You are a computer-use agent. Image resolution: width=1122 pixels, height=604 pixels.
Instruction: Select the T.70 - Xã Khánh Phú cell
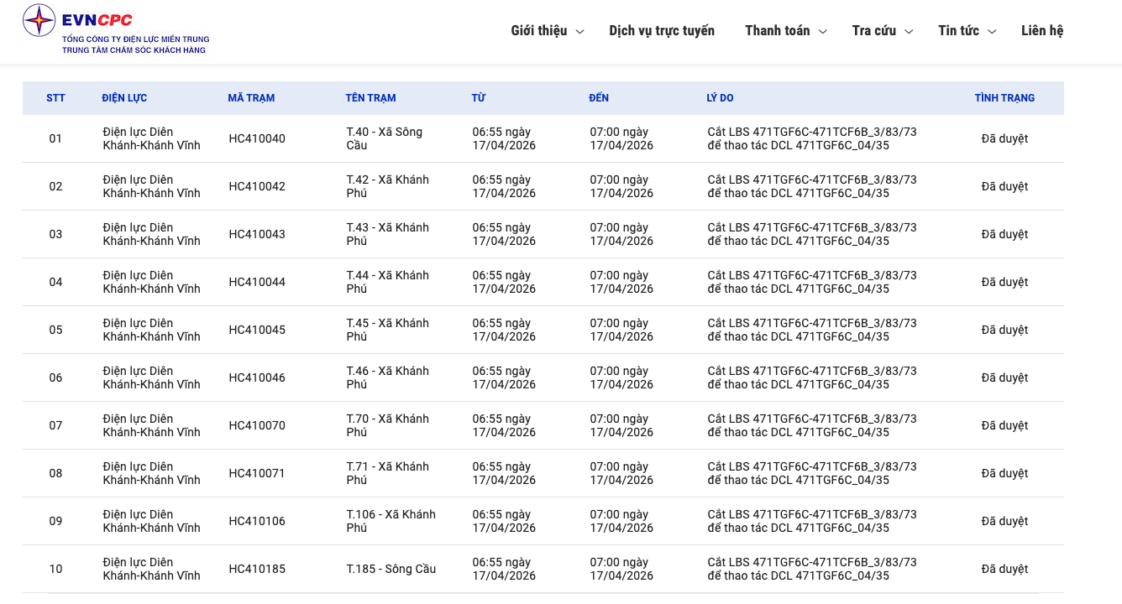tap(387, 425)
